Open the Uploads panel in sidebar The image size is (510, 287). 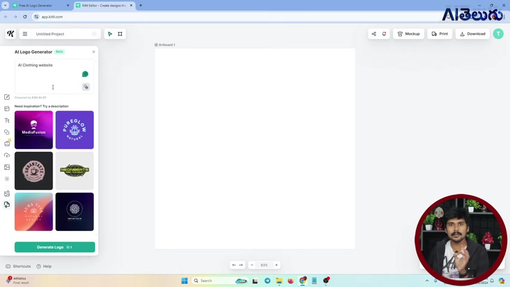pos(7,155)
